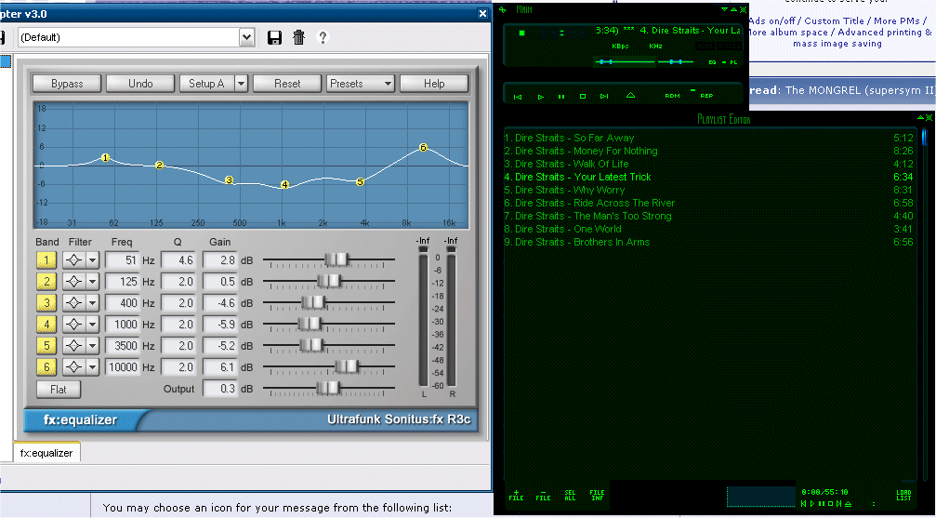Toggle the EQ window button in Winamp
Viewport: 936px width, 518px height.
712,62
